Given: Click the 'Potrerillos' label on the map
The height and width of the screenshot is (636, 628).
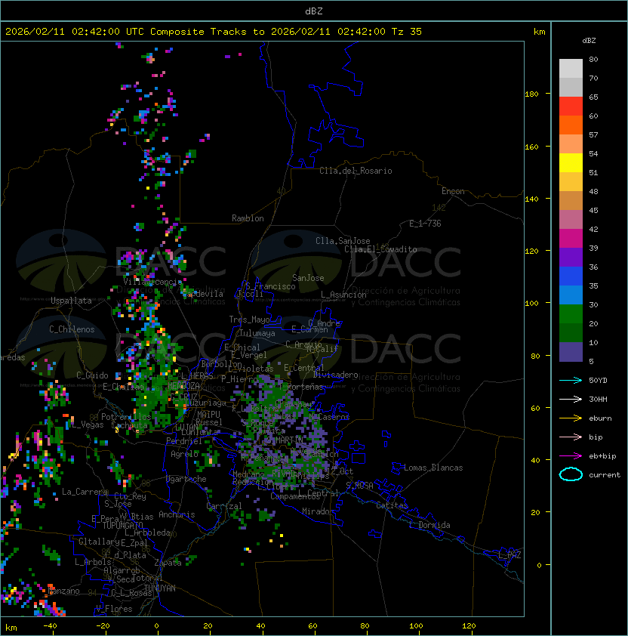Looking at the screenshot, I should pyautogui.click(x=126, y=417).
